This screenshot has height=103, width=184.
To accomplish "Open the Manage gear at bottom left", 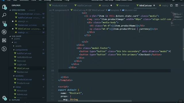I will 4,98.
